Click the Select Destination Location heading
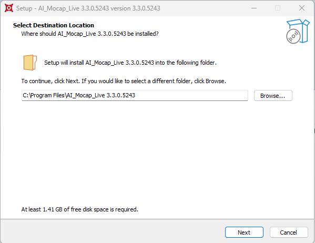 point(54,25)
